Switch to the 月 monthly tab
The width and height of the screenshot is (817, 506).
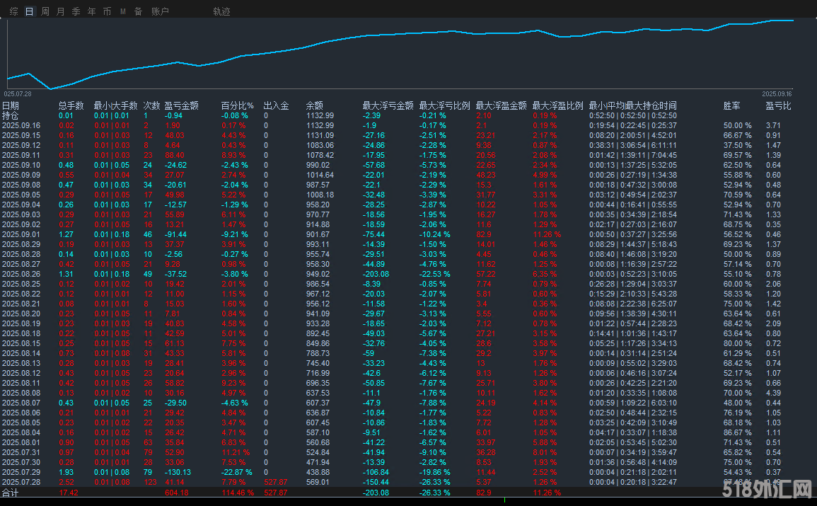tap(59, 11)
